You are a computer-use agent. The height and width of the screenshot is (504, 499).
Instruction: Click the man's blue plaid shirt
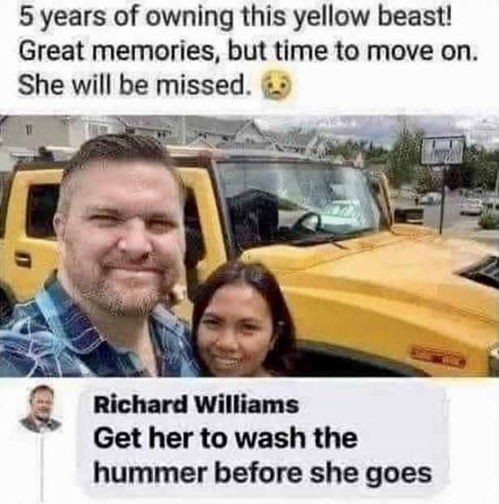coord(97,334)
